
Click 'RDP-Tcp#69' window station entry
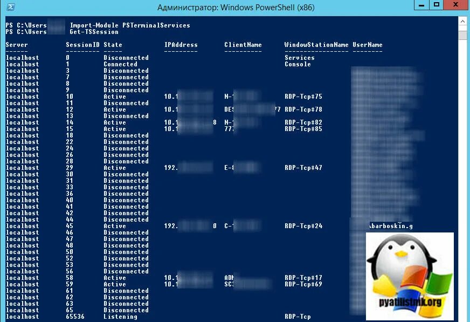tap(303, 284)
